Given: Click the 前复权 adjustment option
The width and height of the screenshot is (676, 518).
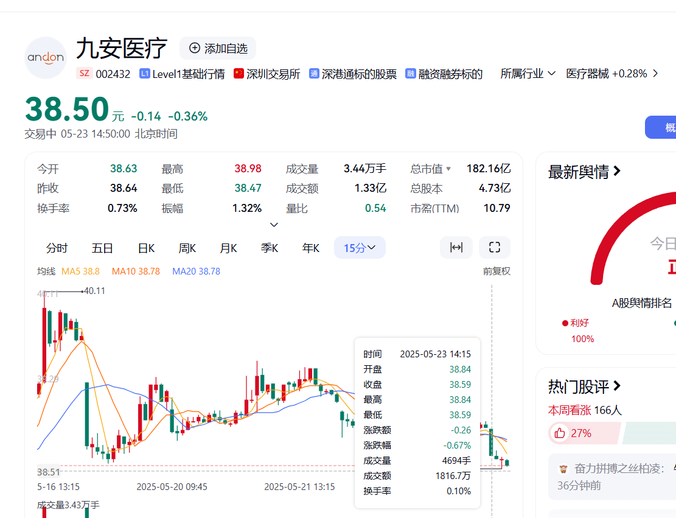Looking at the screenshot, I should pos(497,271).
